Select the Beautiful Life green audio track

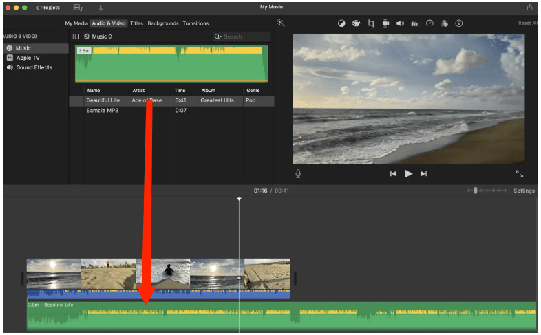click(282, 316)
